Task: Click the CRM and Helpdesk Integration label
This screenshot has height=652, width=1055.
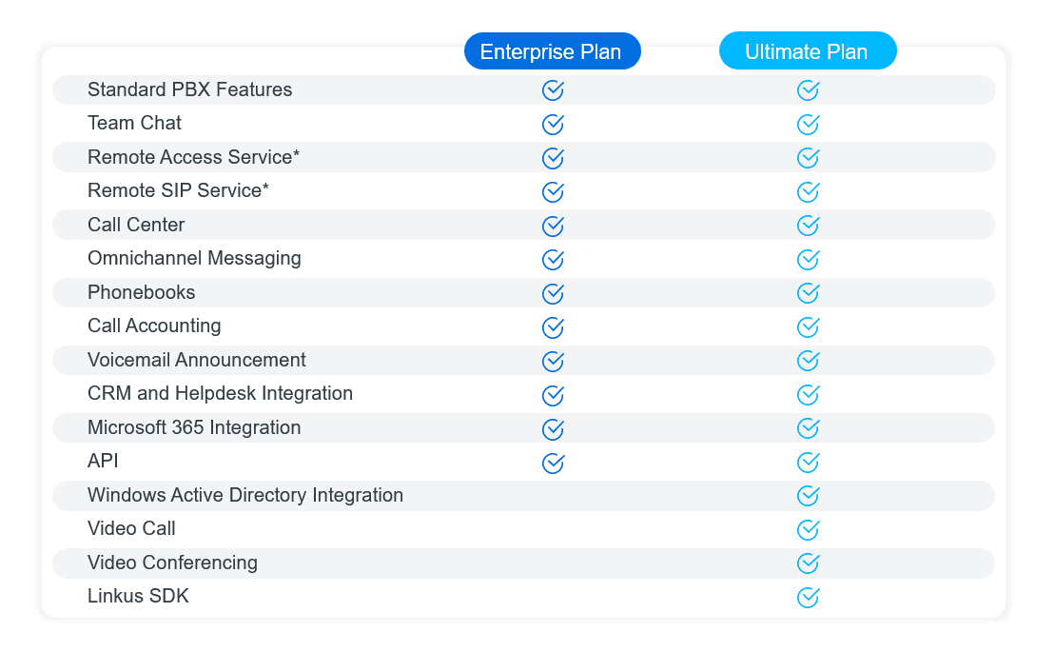Action: tap(220, 393)
